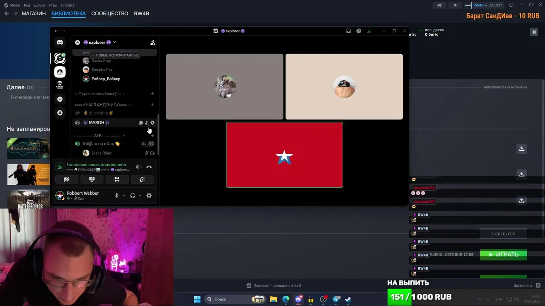Screen dimensions: 545x306
Task: Open Steam СООБЩЕСТВО tab
Action: [x=109, y=14]
